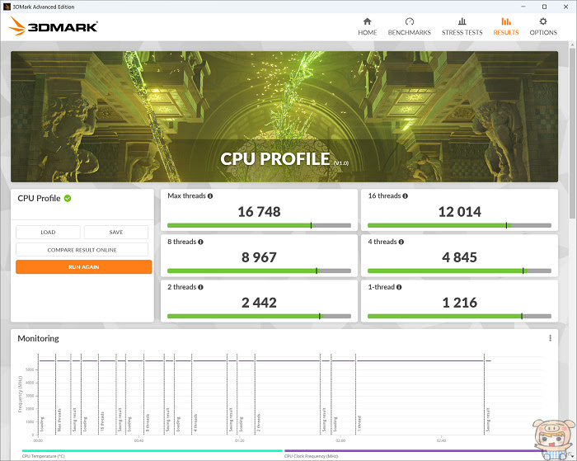577x461 pixels.
Task: Minimize the 3DMark window
Action: coord(523,7)
